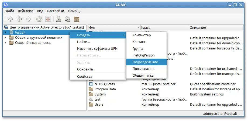Click the folder icon of Объекты групповой политики
Viewport: 248px width, 121px height.
click(11, 38)
